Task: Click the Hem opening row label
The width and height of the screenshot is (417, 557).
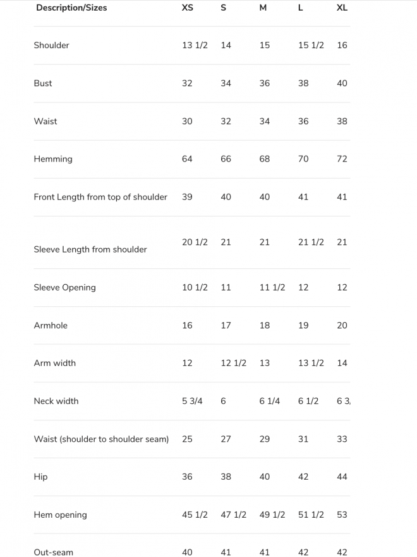Action: (60, 515)
